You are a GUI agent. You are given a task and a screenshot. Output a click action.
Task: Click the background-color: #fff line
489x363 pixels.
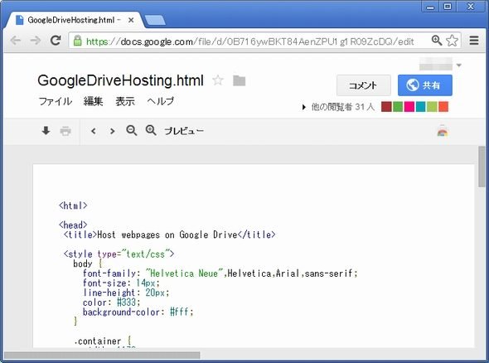(x=138, y=312)
